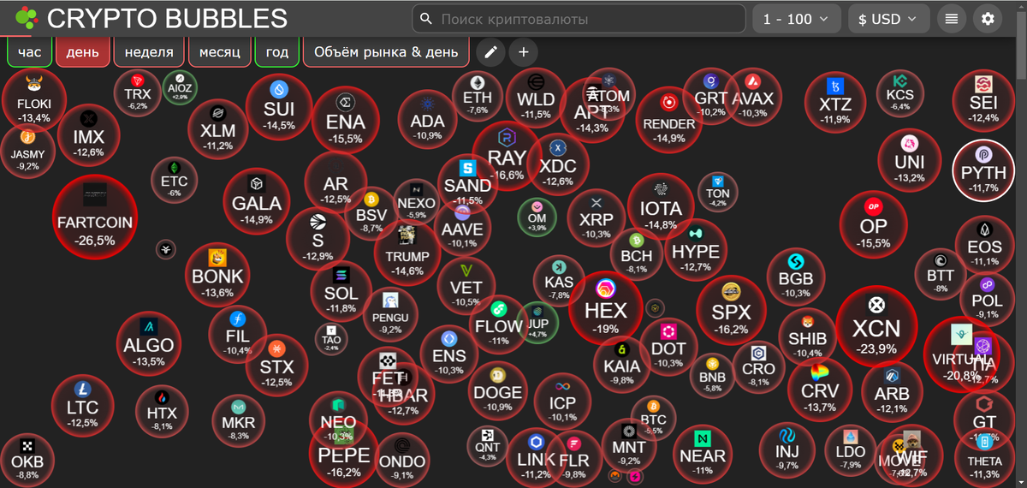Viewport: 1027px width, 488px height.
Task: Click the ARB bubble
Action: 892,390
